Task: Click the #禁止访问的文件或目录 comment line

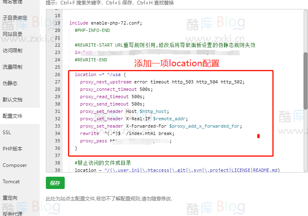Action: pos(103,163)
